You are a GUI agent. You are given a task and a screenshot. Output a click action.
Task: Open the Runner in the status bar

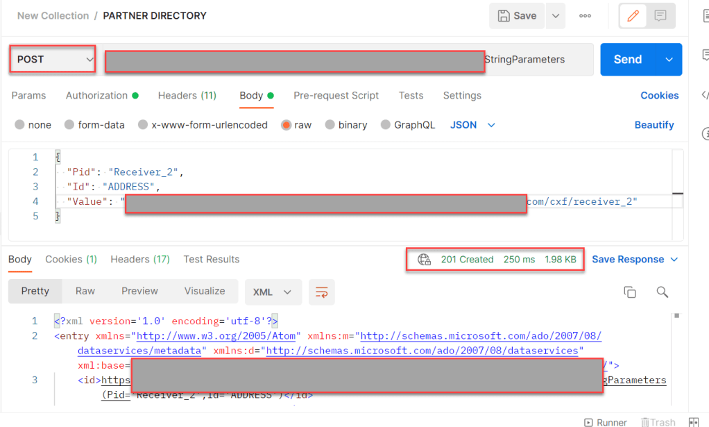[606, 422]
